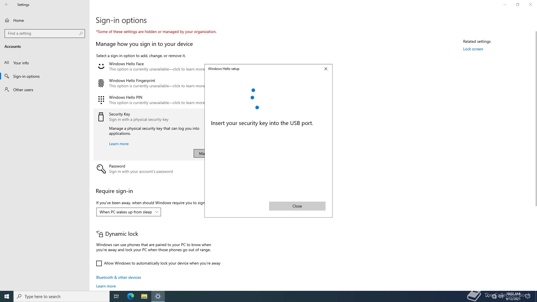Click the taskbar clock showing 9/12/2021

tap(513, 296)
